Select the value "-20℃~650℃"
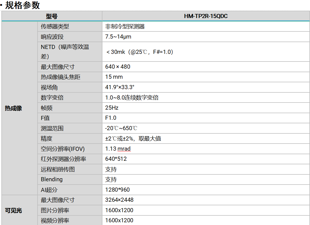 pos(121,128)
